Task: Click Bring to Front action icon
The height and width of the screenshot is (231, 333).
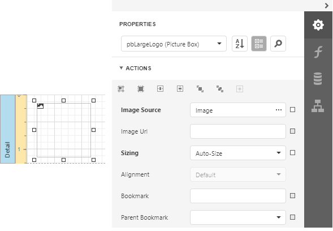Action: [200, 89]
